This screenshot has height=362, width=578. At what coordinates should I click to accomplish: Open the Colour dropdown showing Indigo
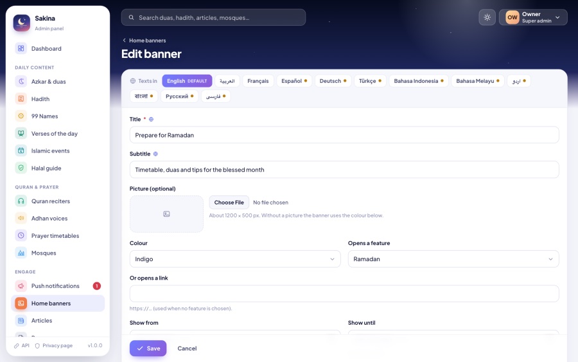[235, 259]
